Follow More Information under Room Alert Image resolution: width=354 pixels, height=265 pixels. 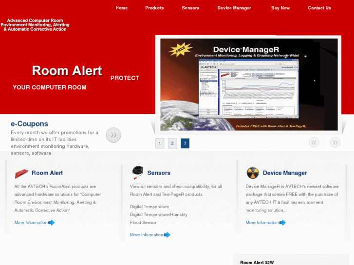[x=31, y=223]
